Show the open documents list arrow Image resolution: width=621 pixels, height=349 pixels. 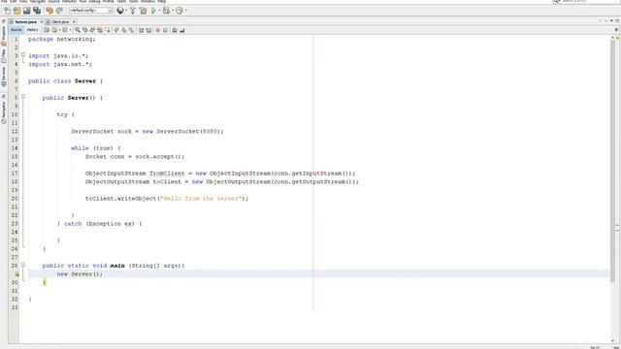click(x=611, y=20)
